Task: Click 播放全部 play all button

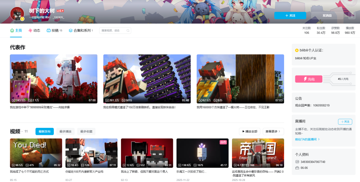Action: [x=250, y=131]
